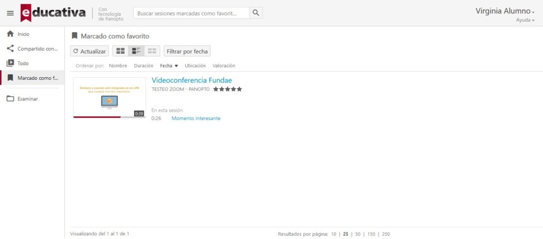Open the Virginia Alumno user dropdown

pyautogui.click(x=504, y=11)
